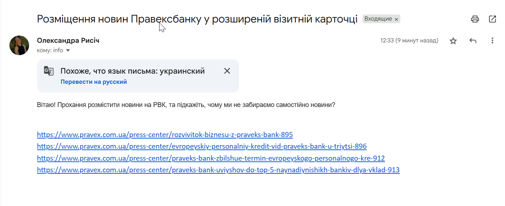Star this message from Олександра Рисіч
Image resolution: width=505 pixels, height=206 pixels.
pyautogui.click(x=453, y=41)
